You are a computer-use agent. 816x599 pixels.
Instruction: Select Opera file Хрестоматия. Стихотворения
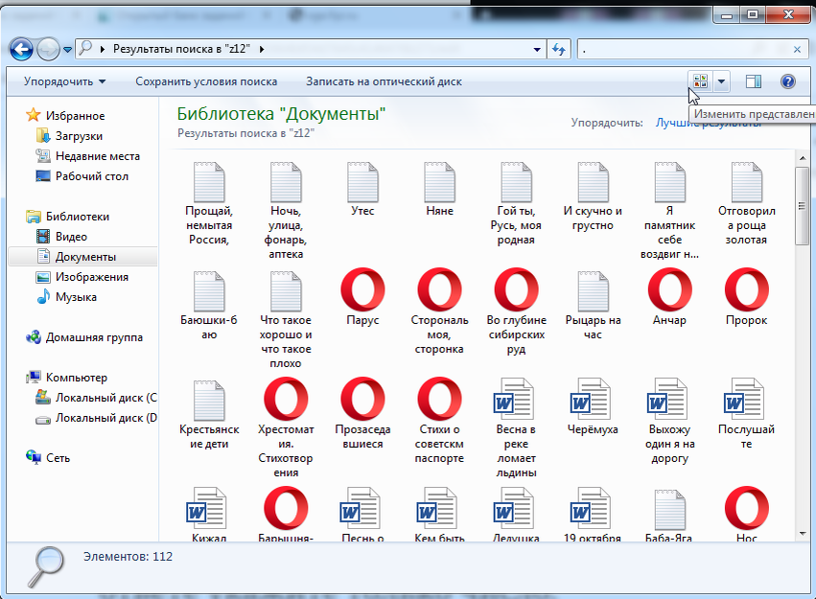tap(286, 428)
